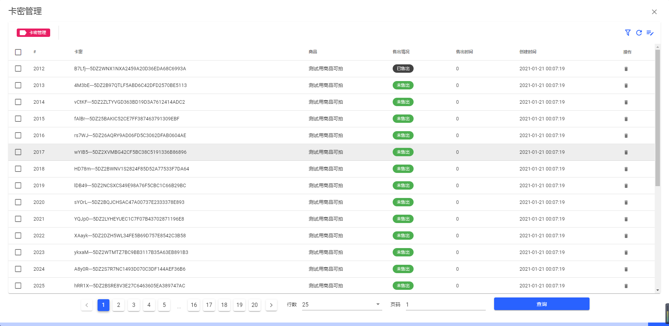This screenshot has height=326, width=669.
Task: Delete card key row 2015
Action: click(626, 119)
